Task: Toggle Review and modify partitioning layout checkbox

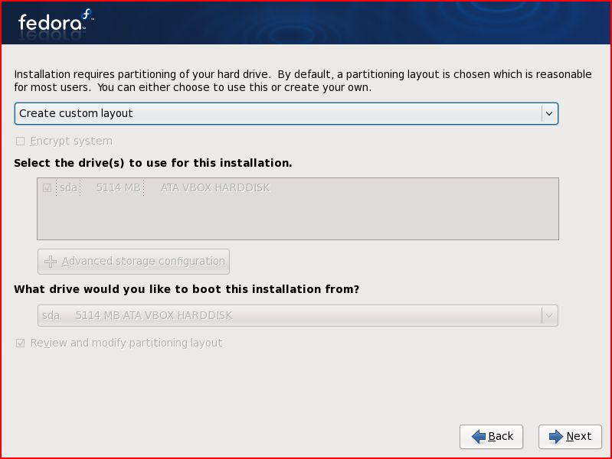Action: tap(21, 343)
